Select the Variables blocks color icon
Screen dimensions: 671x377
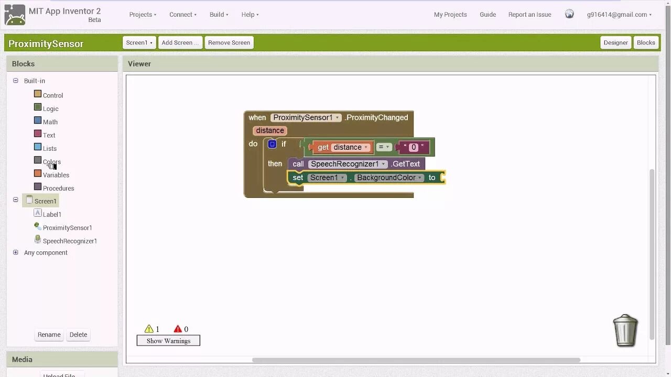tap(38, 173)
